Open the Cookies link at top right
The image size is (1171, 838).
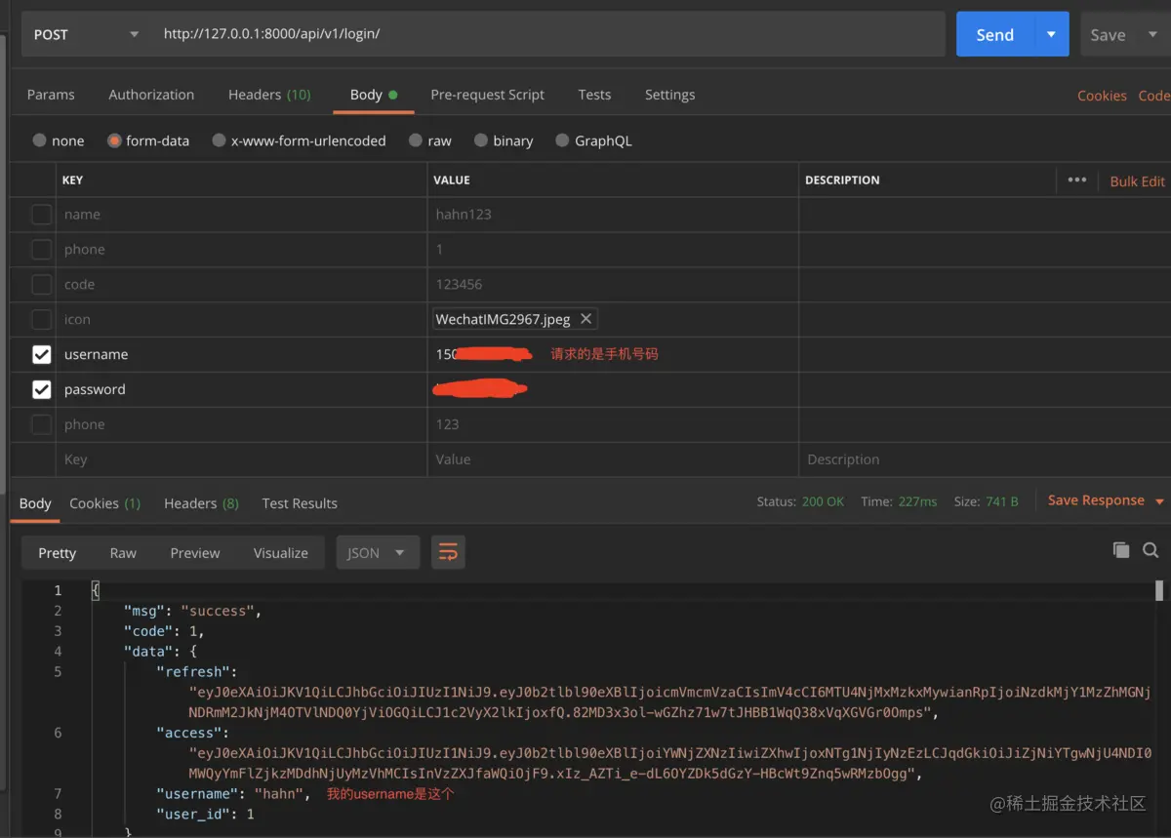[1102, 96]
